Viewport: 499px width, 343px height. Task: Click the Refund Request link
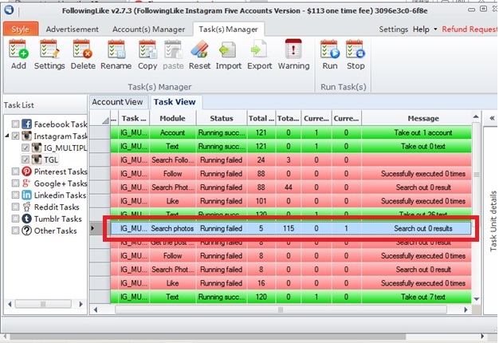point(469,30)
